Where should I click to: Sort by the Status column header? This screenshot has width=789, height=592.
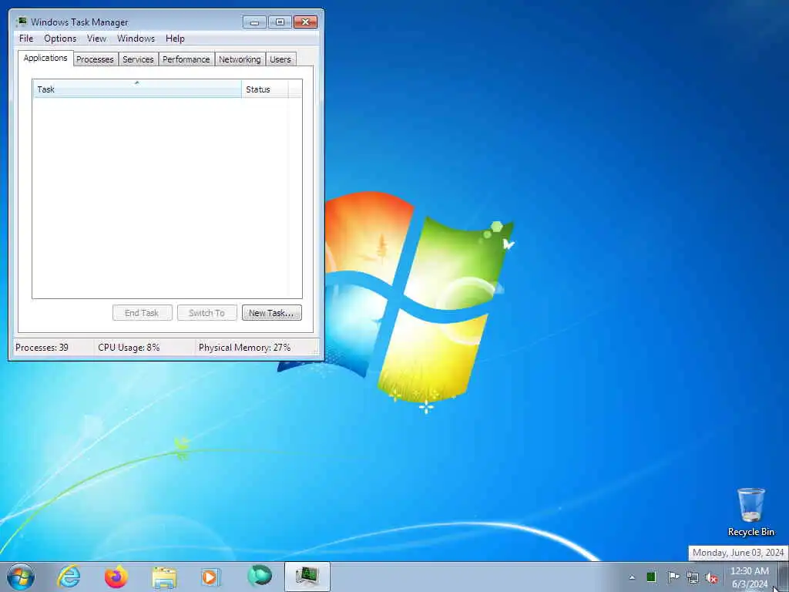point(265,89)
